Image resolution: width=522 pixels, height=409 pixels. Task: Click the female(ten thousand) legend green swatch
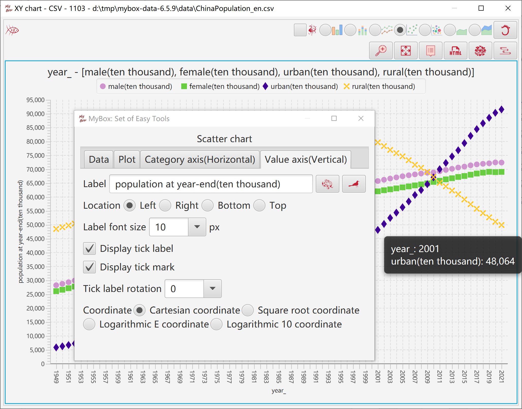point(184,86)
